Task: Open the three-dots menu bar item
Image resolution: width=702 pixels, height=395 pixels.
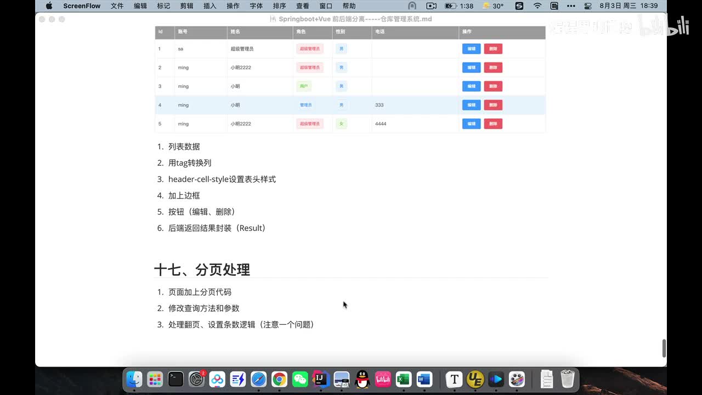Action: (x=571, y=6)
